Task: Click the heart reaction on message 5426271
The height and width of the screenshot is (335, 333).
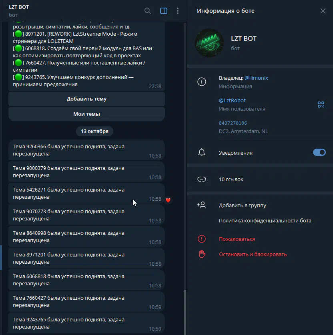Action: (168, 200)
